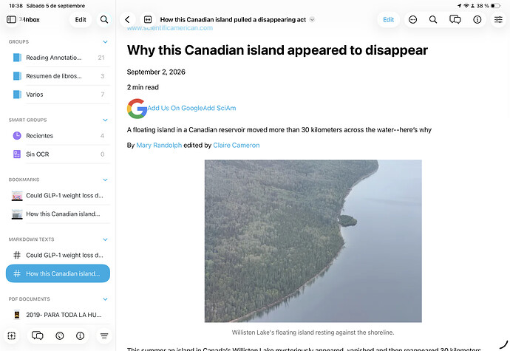The image size is (510, 351).
Task: Toggle the sidebar panel icon
Action: [x=11, y=19]
